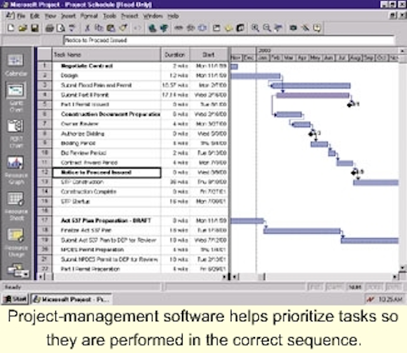The height and width of the screenshot is (353, 407).
Task: Open the Office Assistant help icon
Action: point(317,28)
